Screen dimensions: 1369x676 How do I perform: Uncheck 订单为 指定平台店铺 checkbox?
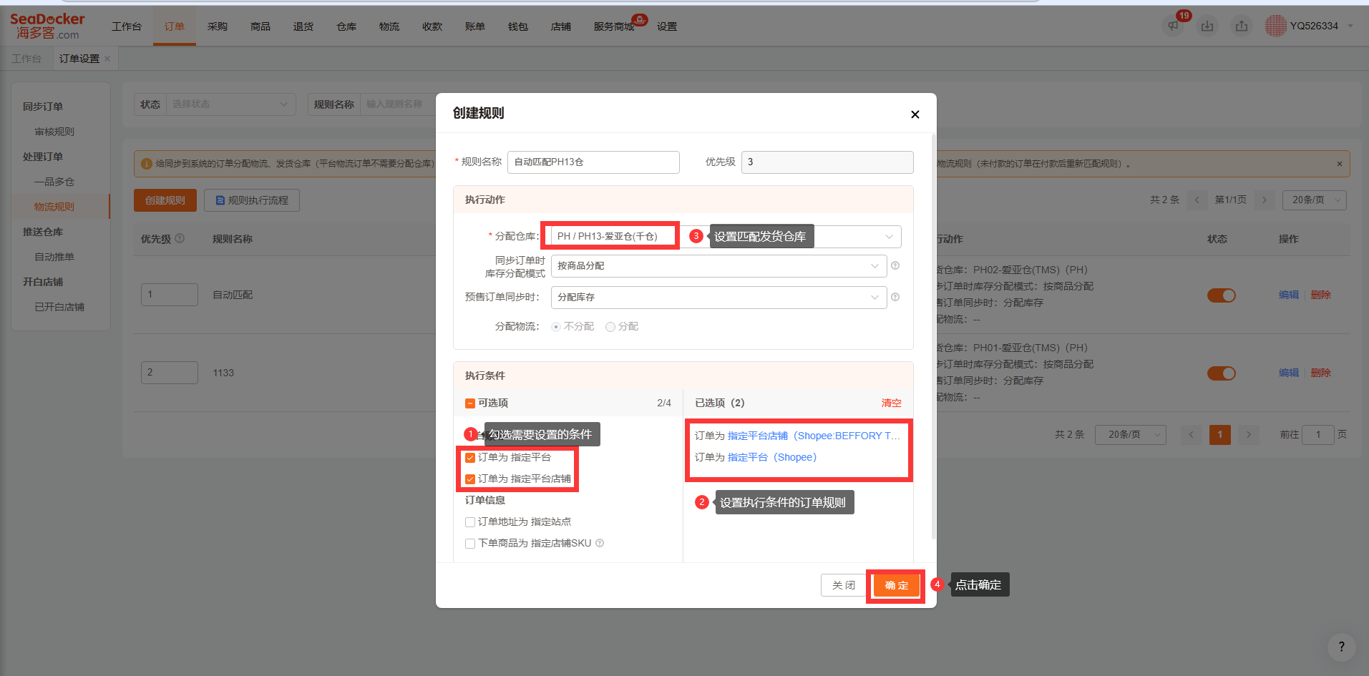click(470, 479)
